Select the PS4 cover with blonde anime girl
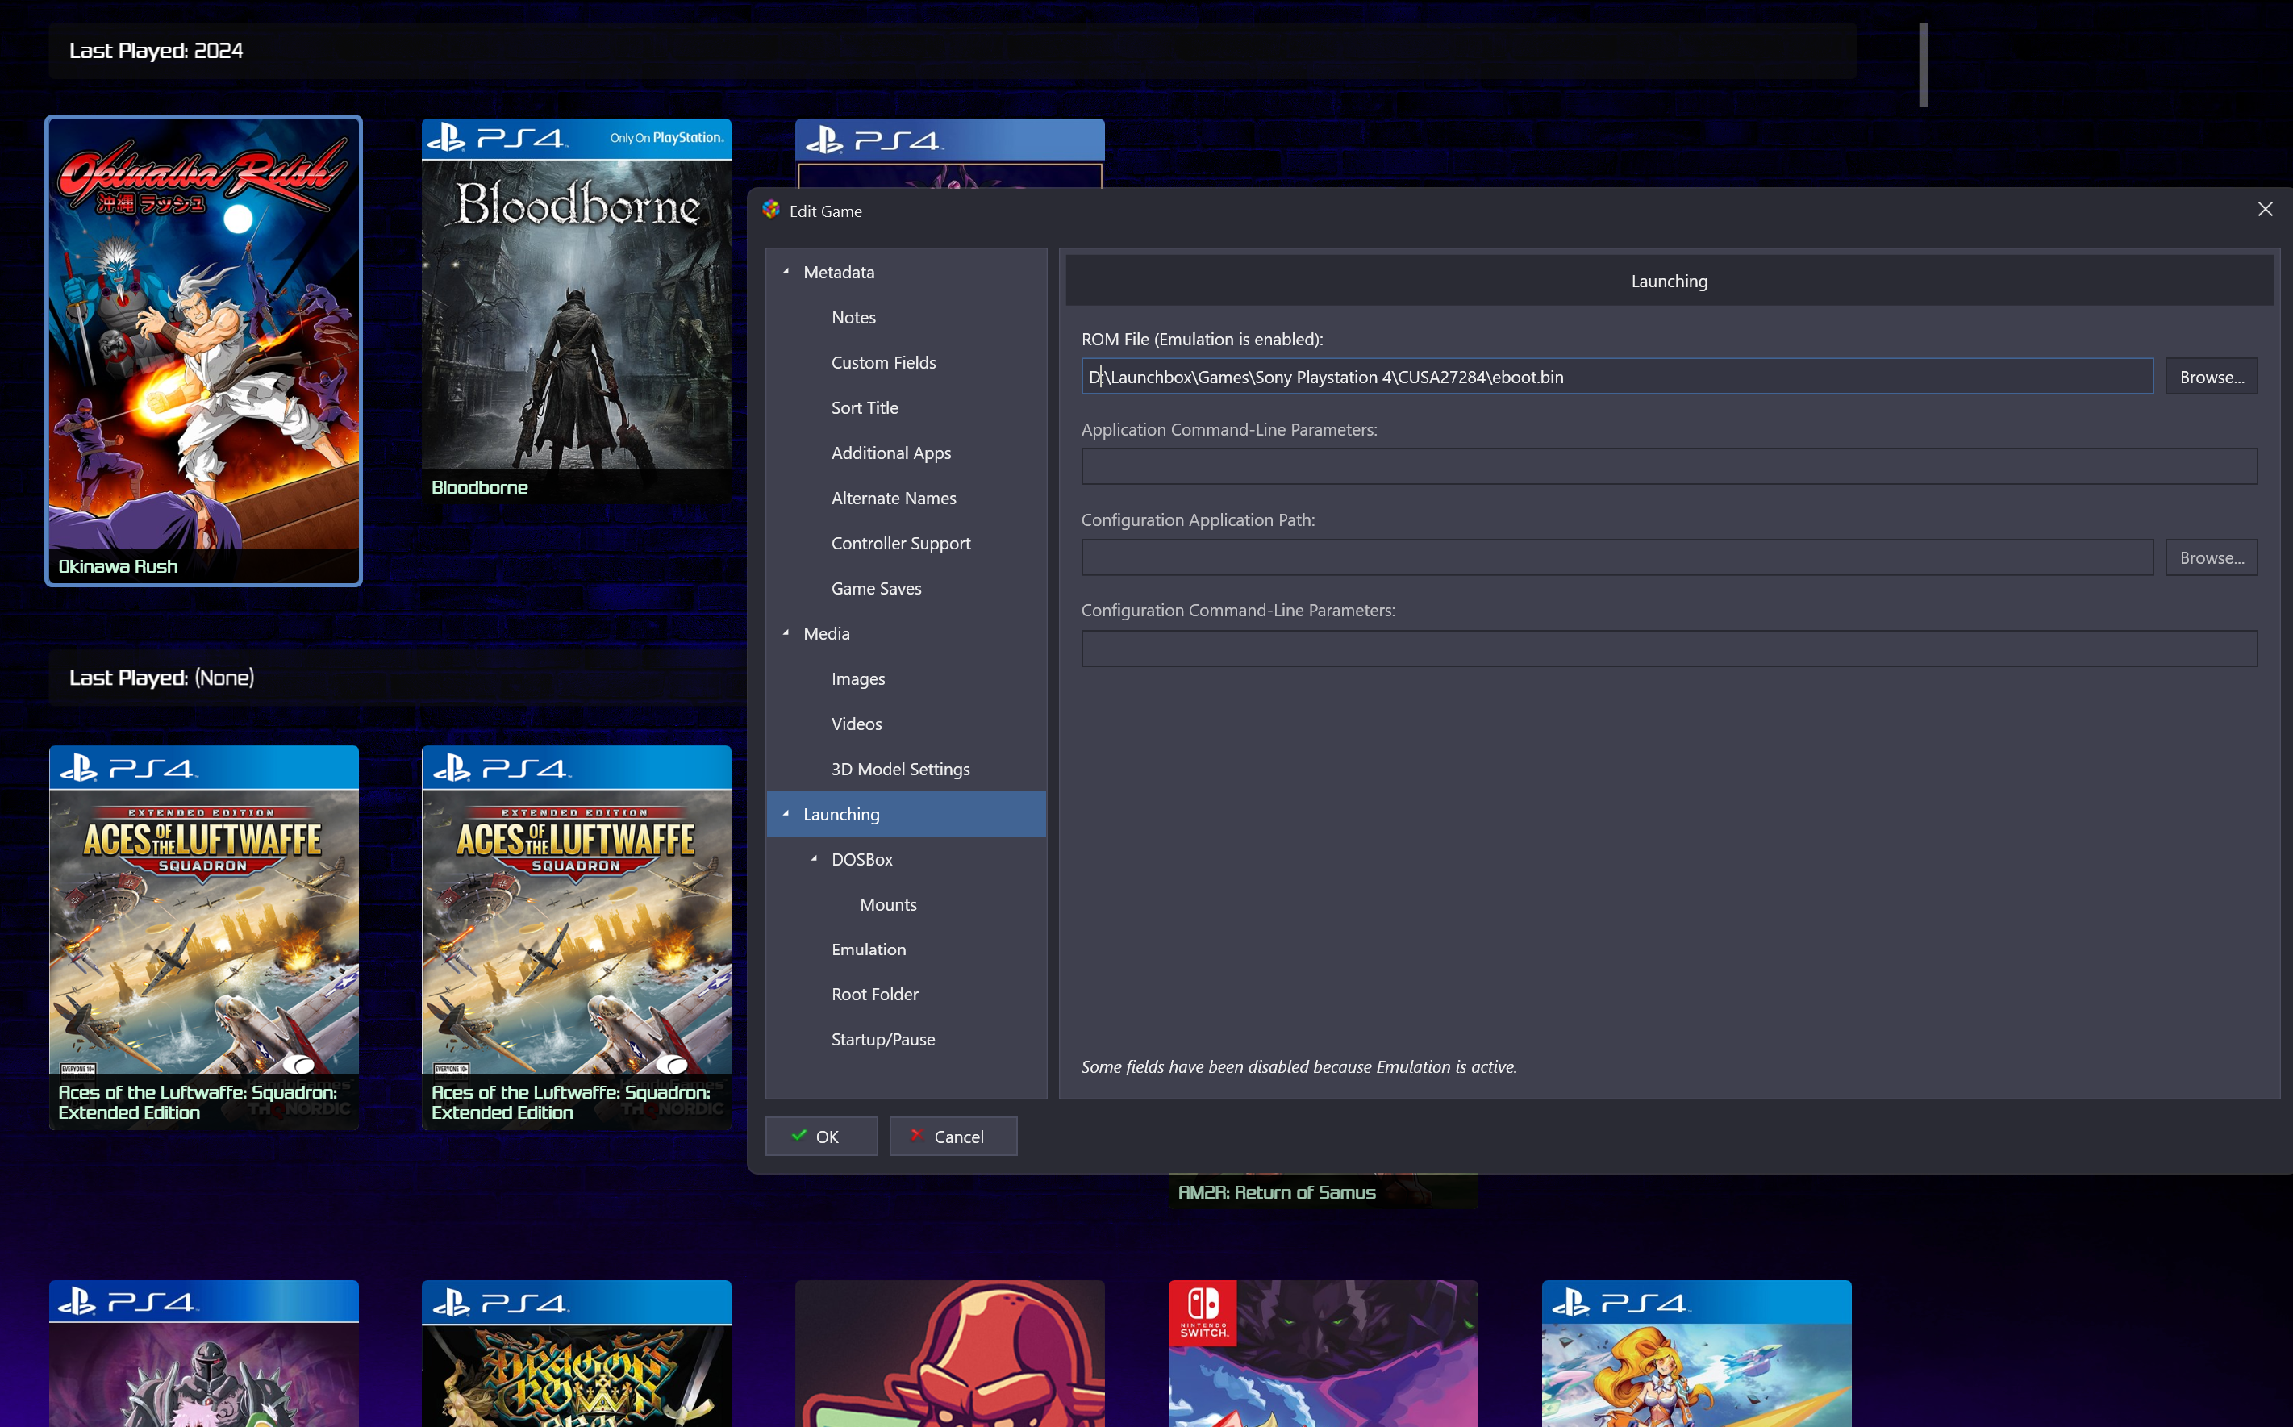This screenshot has height=1427, width=2293. click(x=1697, y=1354)
